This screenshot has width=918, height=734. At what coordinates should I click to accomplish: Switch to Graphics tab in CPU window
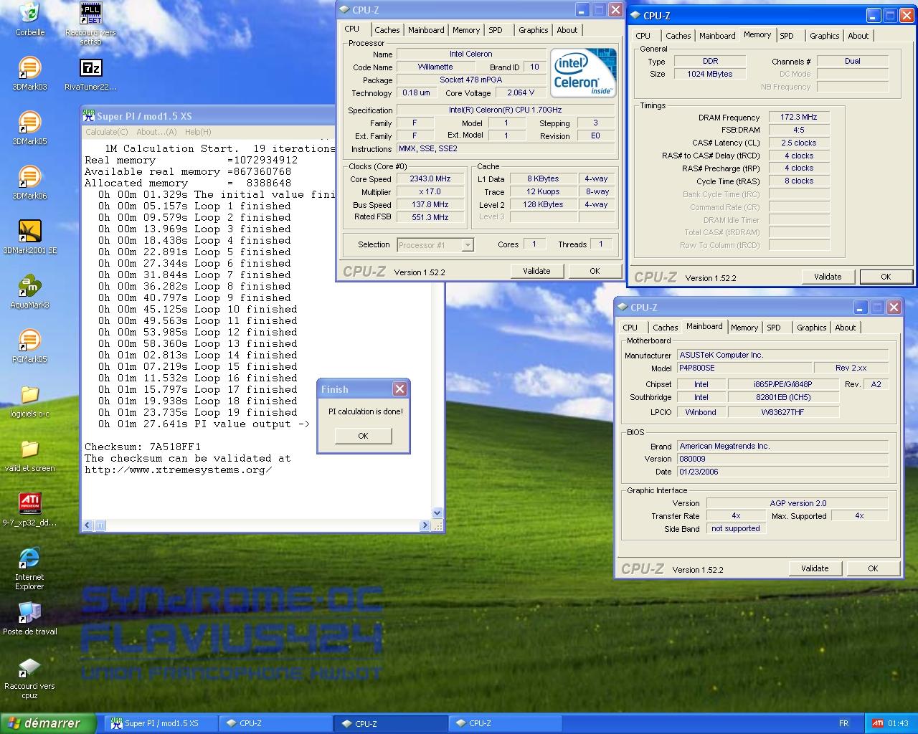[534, 30]
